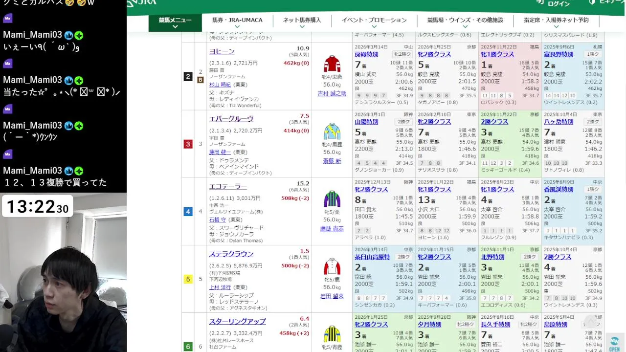Open the 房総特別 race result
The width and height of the screenshot is (626, 352).
[367, 54]
